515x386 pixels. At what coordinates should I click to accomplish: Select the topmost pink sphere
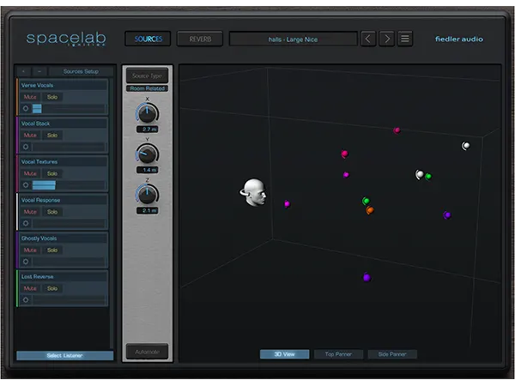pos(397,130)
